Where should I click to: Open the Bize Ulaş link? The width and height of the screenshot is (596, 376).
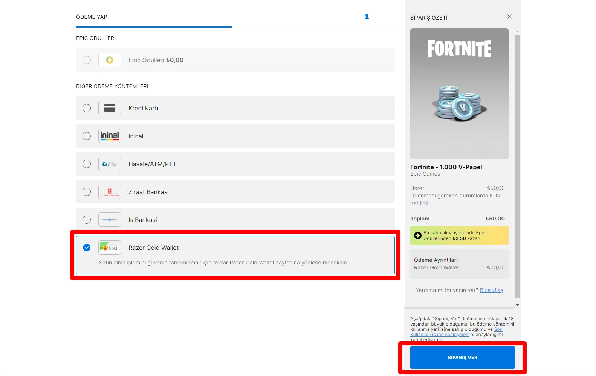click(x=491, y=290)
